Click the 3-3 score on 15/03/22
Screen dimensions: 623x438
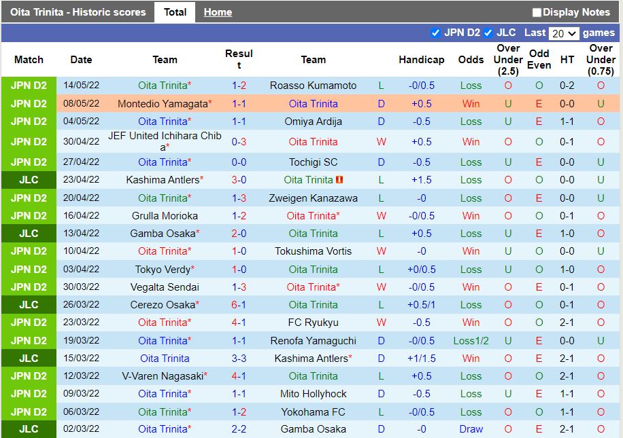(x=239, y=359)
